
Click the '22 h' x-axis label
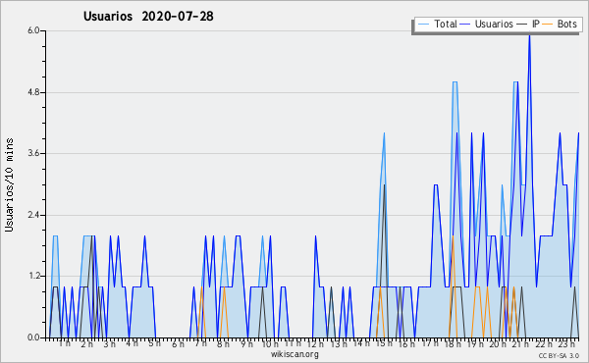tap(544, 343)
